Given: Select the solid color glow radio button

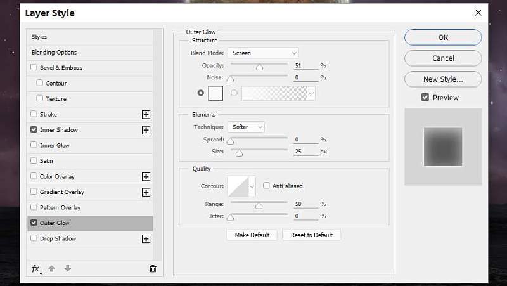Looking at the screenshot, I should [x=201, y=93].
